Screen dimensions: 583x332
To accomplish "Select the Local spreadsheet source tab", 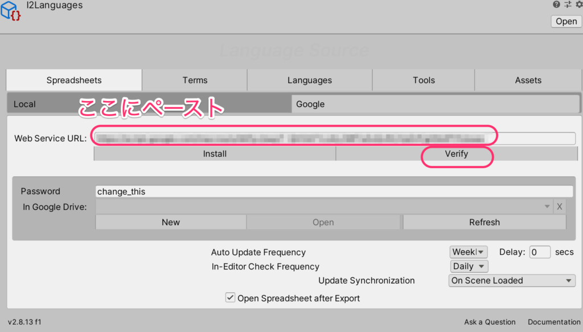I will (x=148, y=104).
